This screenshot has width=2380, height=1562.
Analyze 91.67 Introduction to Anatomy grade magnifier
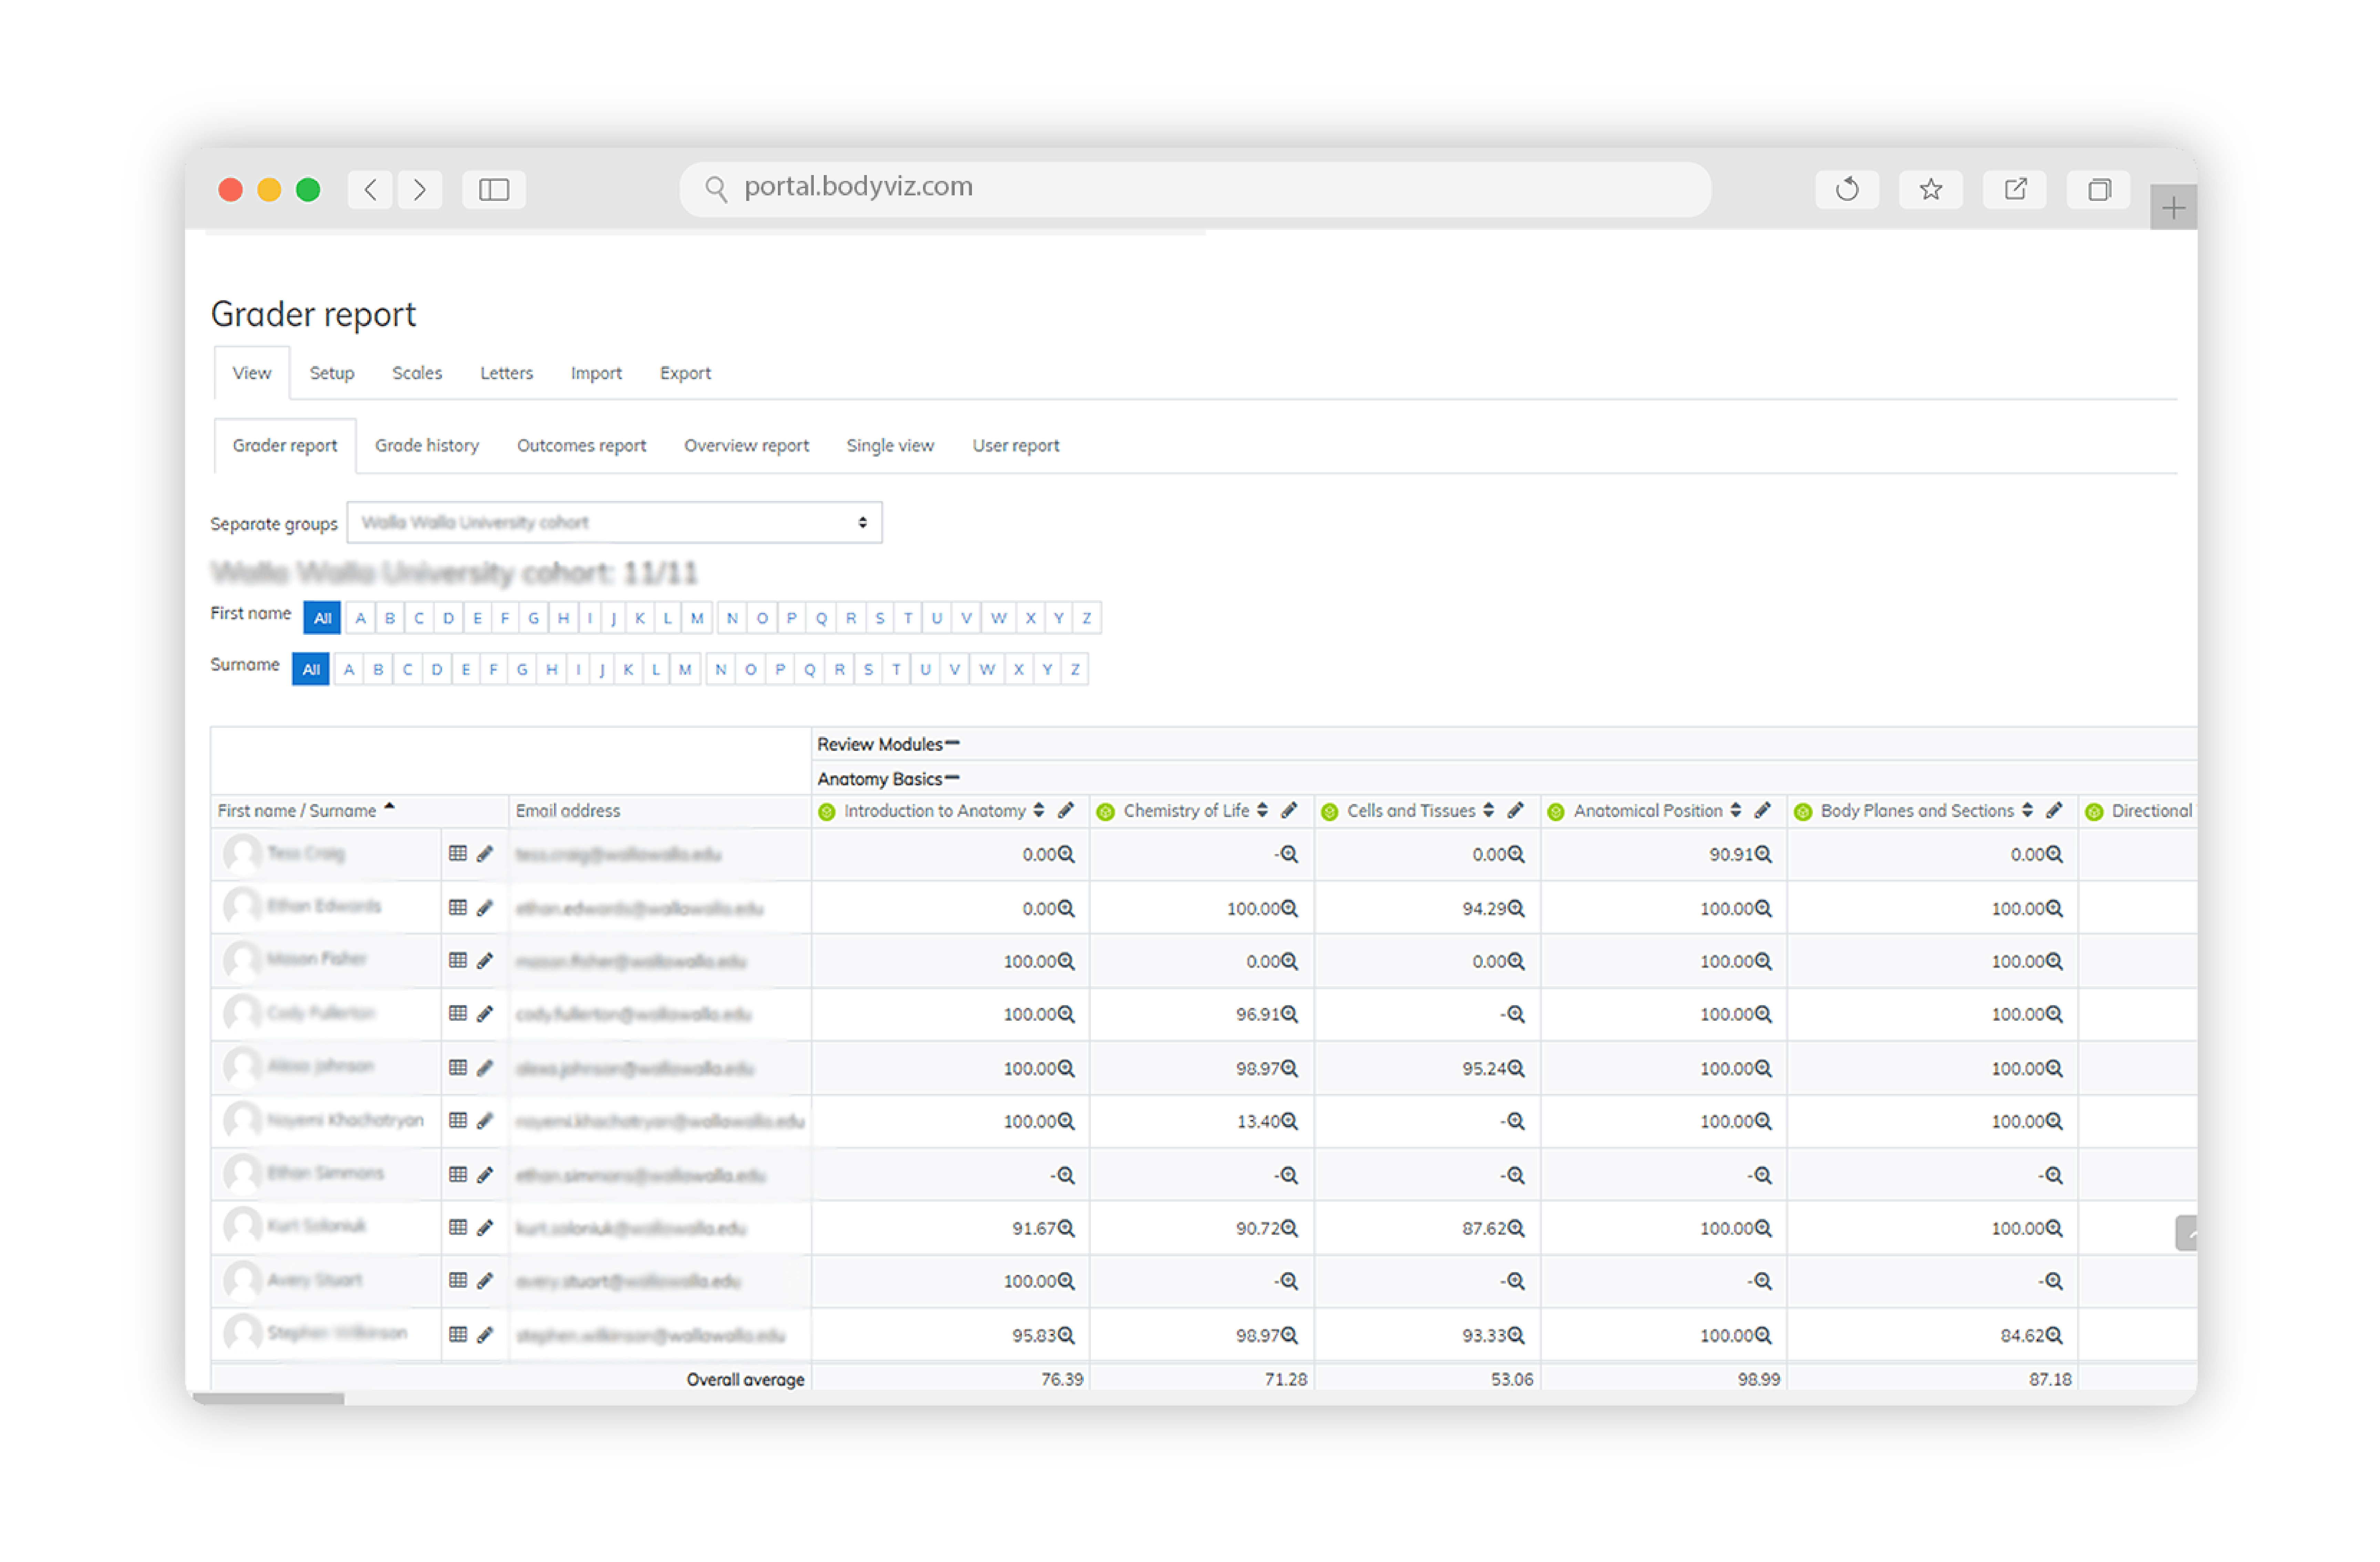point(1066,1228)
